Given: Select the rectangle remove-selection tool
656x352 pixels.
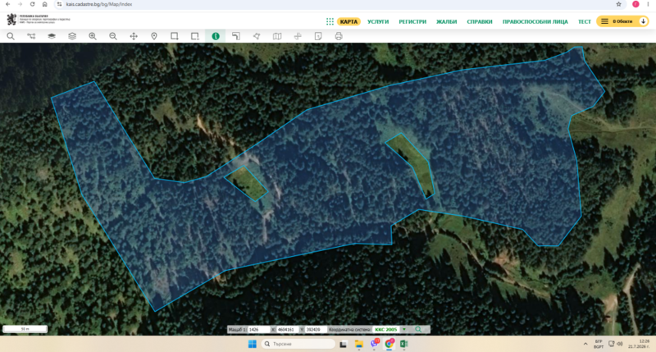Looking at the screenshot, I should pos(195,36).
